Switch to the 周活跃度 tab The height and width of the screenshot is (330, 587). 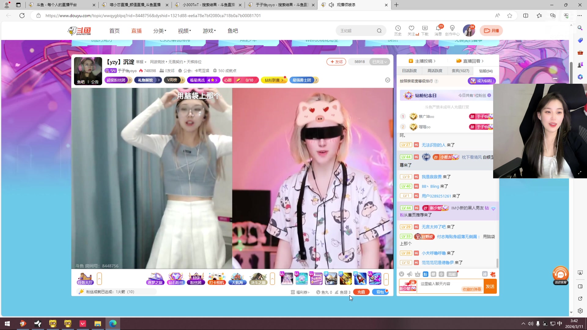pos(435,71)
